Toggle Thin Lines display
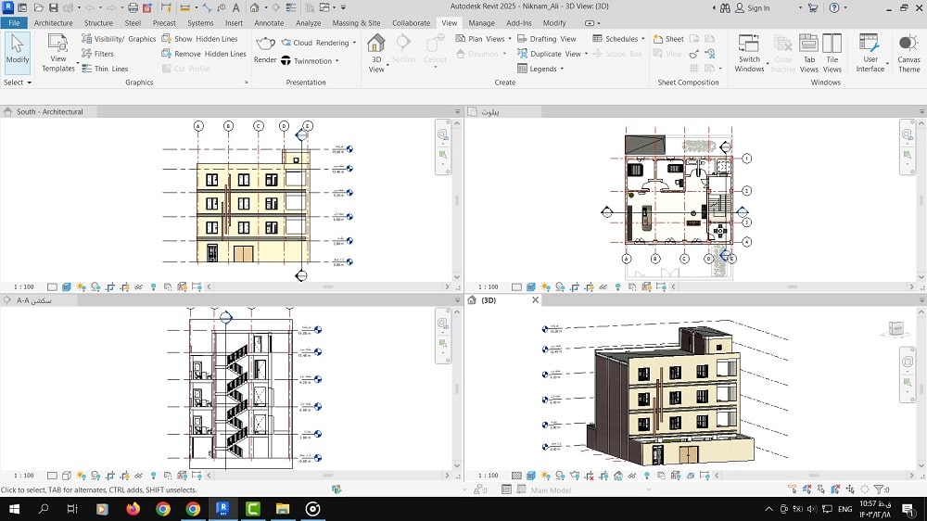927x521 pixels. [x=104, y=69]
